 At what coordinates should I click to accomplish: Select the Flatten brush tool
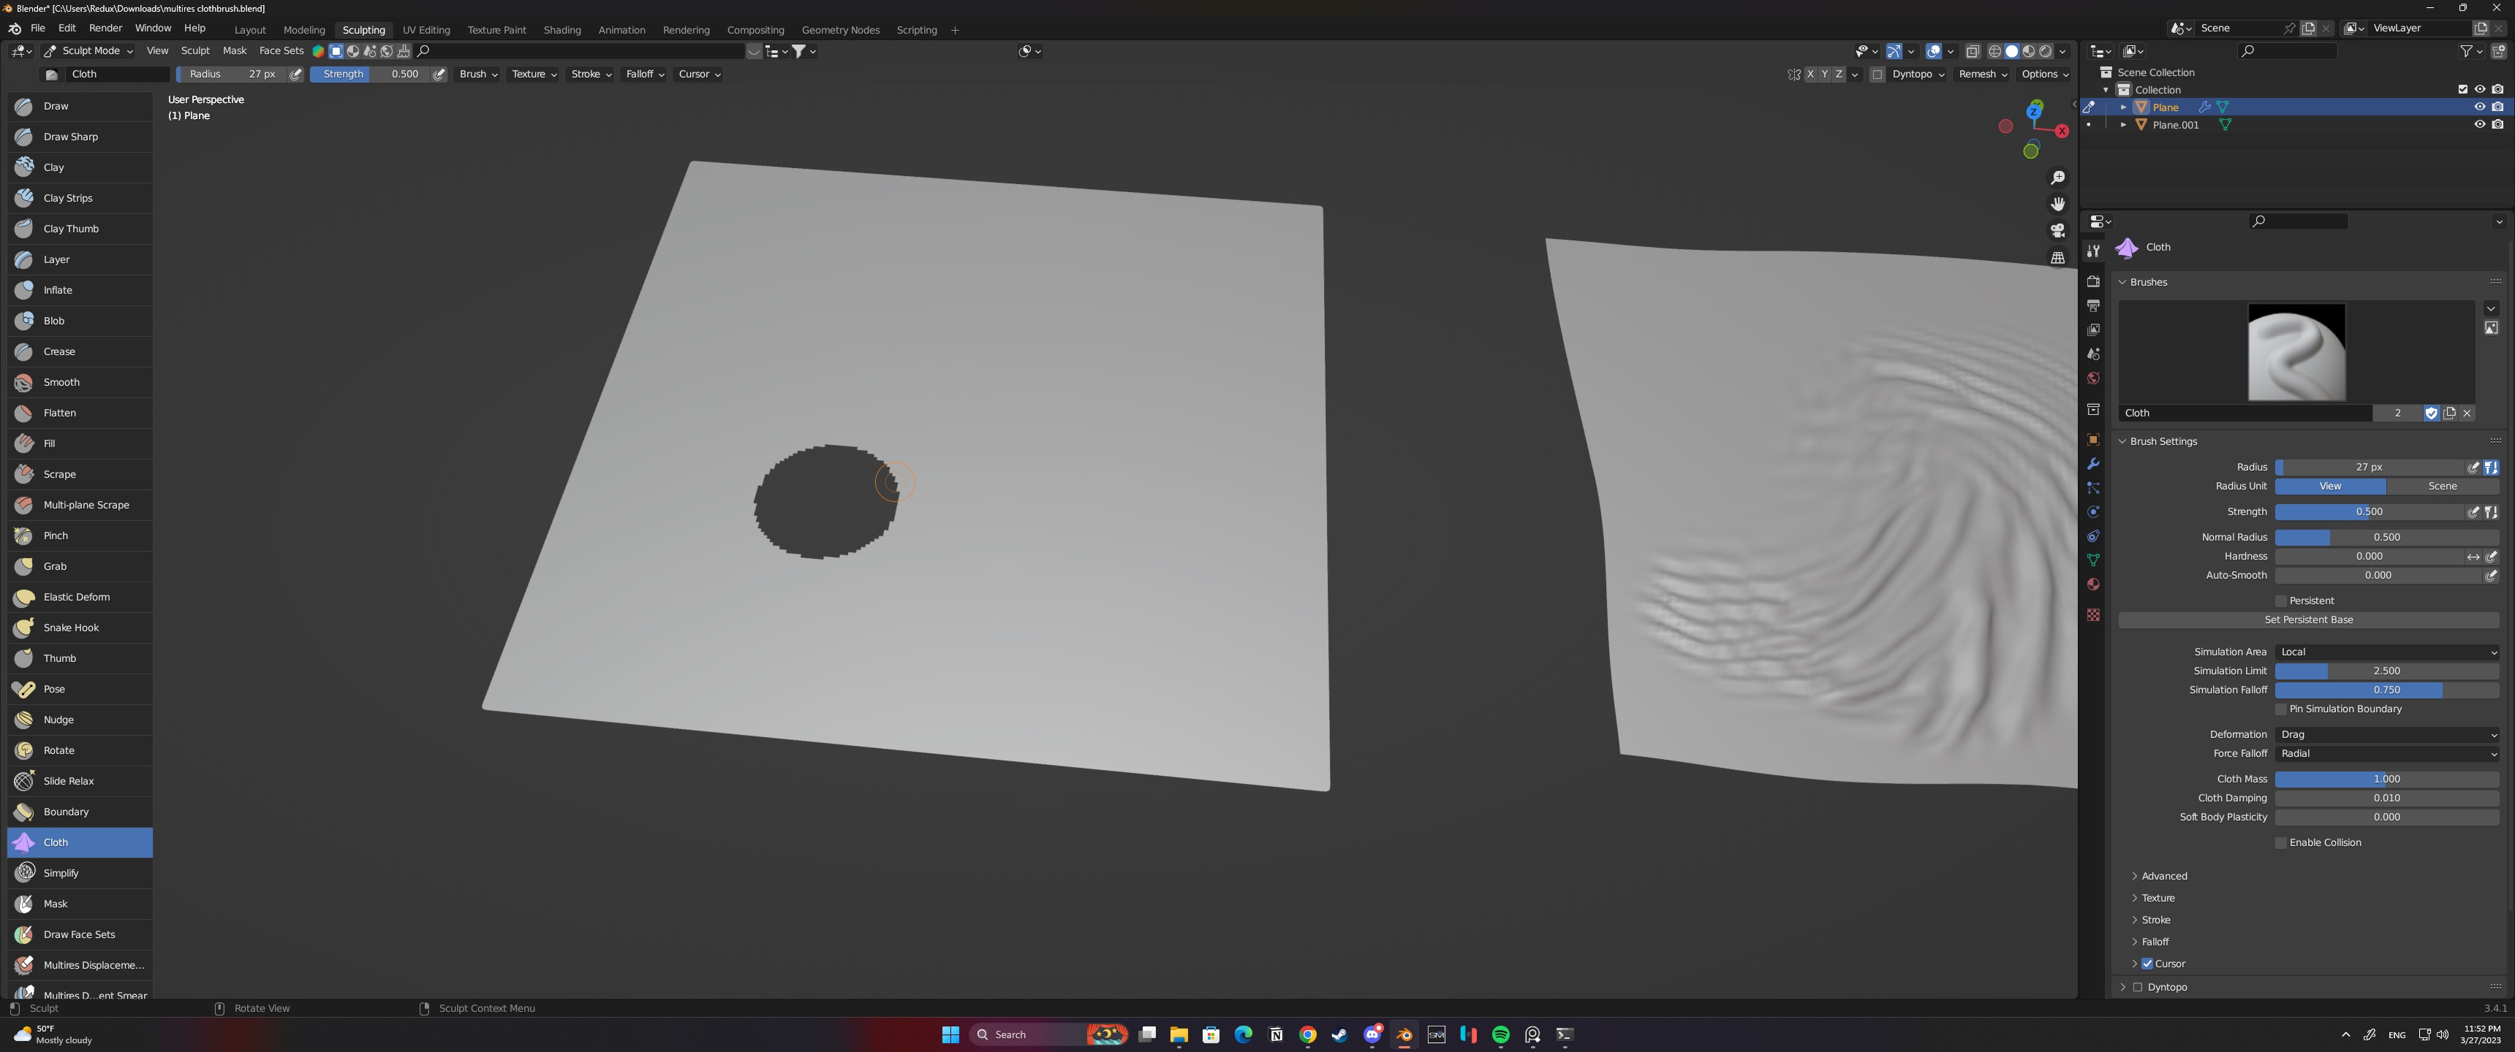(80, 413)
